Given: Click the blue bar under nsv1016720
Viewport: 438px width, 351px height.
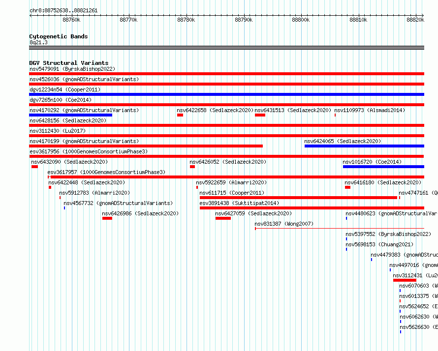Looking at the screenshot, I should 383,167.
